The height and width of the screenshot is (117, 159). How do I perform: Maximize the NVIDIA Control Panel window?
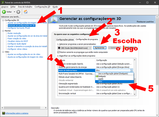(148, 3)
